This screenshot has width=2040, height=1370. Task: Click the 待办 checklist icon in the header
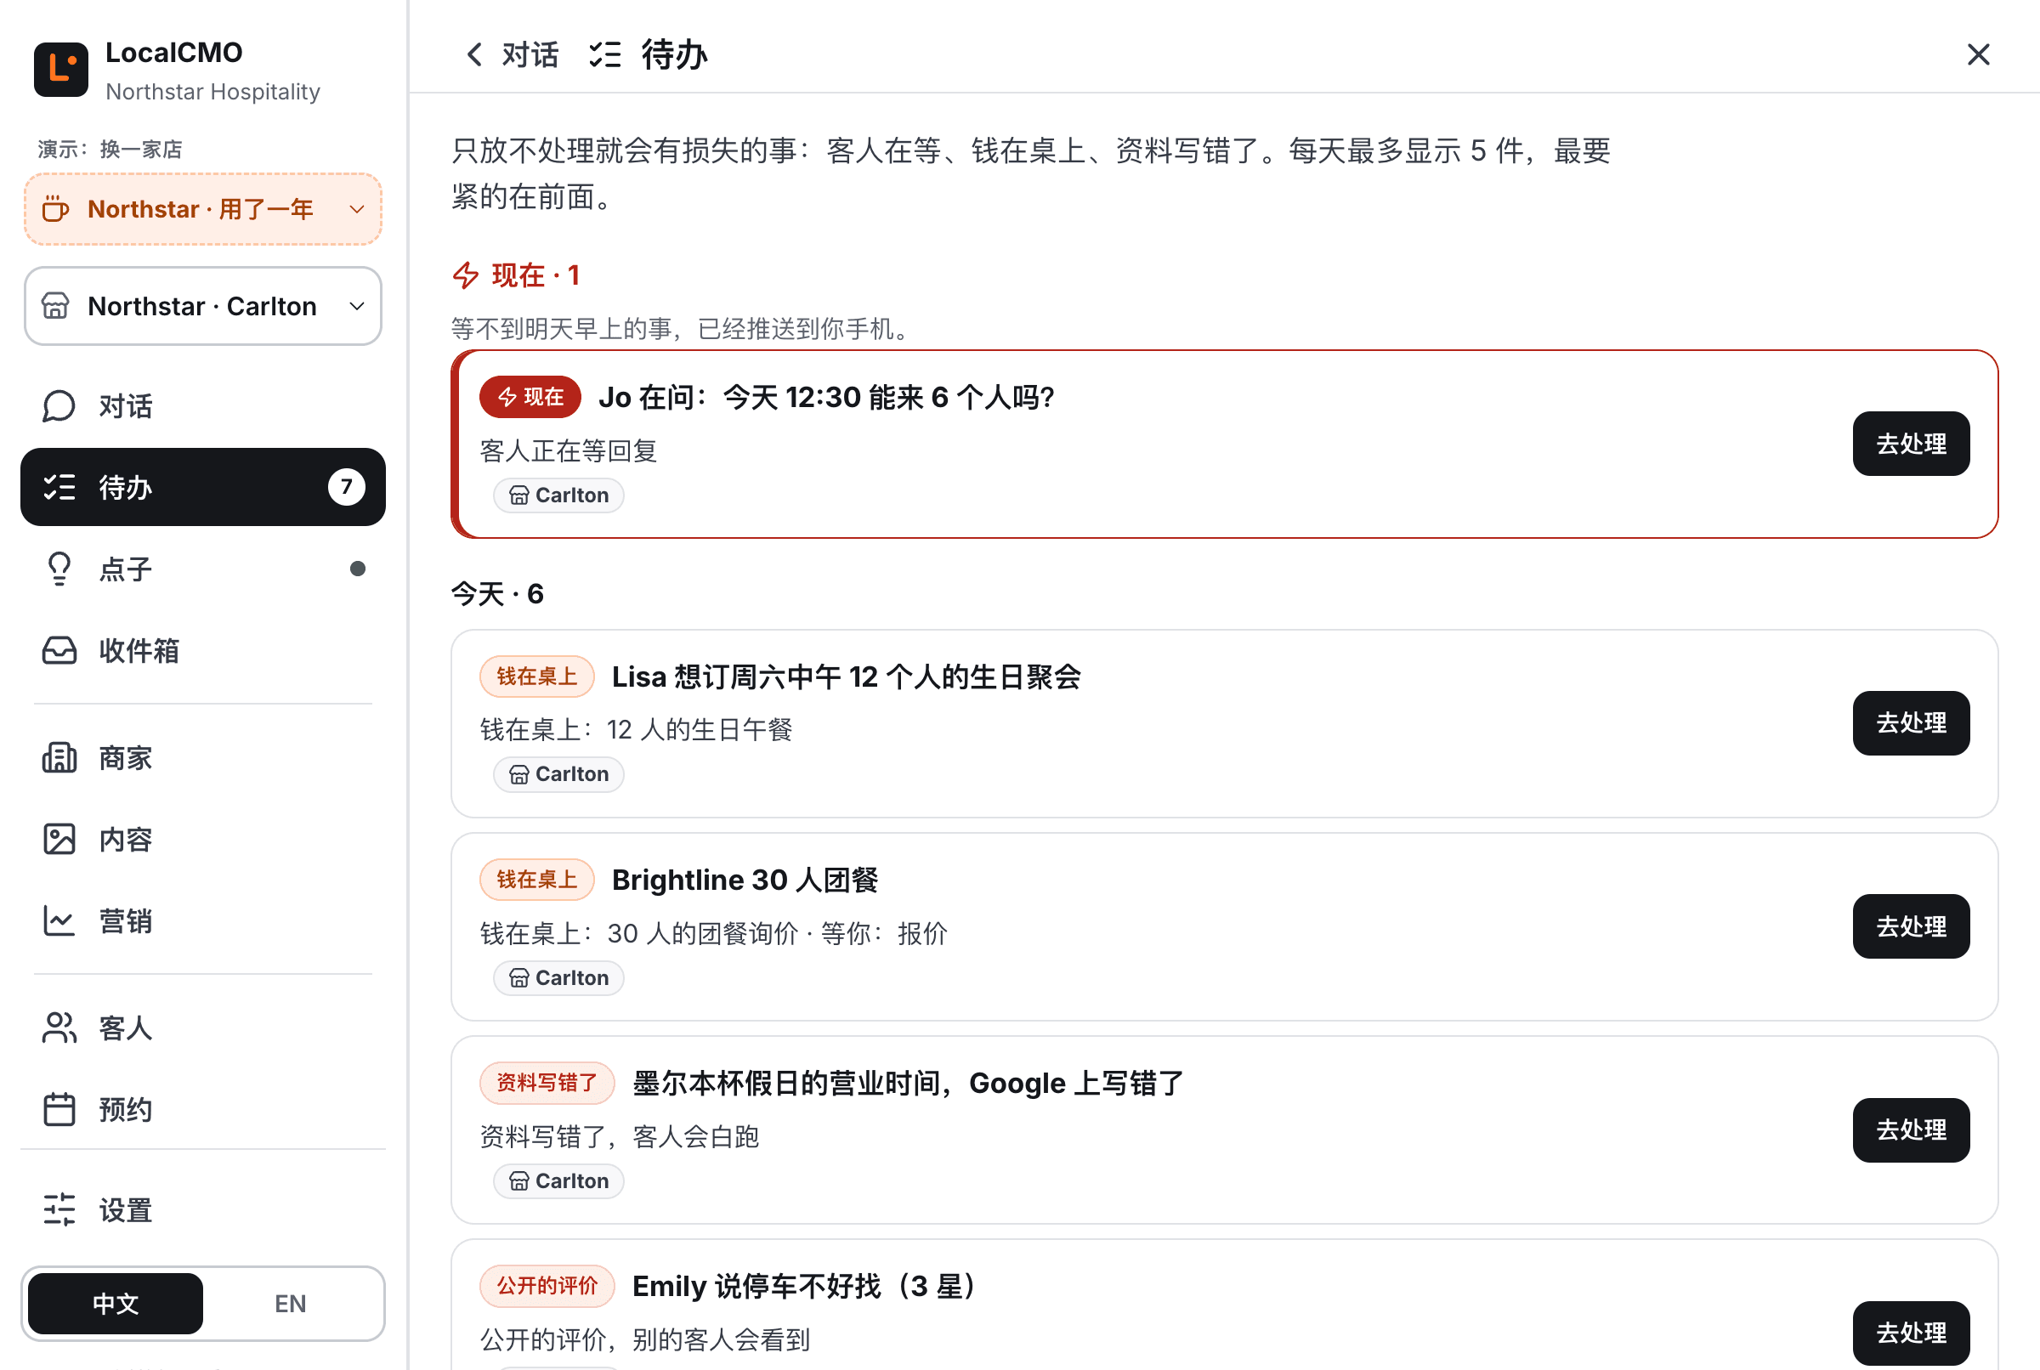pos(604,55)
